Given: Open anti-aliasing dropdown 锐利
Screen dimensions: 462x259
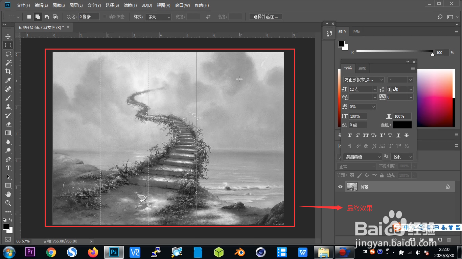Looking at the screenshot, I should 402,157.
